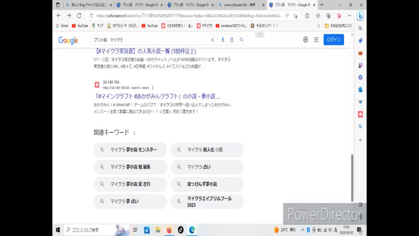The height and width of the screenshot is (236, 419).
Task: Open the #マインクラフト #あかがみんクラフト result
Action: point(157,96)
